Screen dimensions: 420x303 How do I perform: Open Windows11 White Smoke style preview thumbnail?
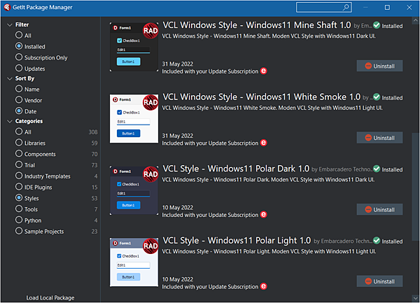click(x=134, y=119)
